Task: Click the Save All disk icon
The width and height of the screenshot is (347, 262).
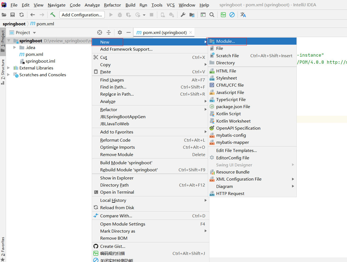Action: coord(13,15)
